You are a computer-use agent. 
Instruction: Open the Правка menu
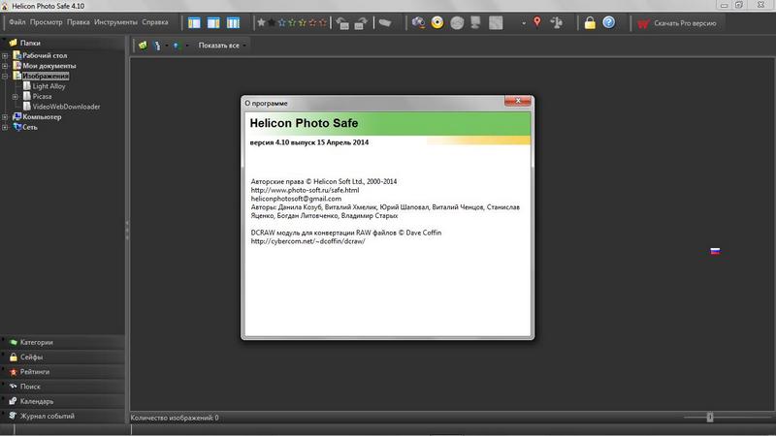coord(79,22)
